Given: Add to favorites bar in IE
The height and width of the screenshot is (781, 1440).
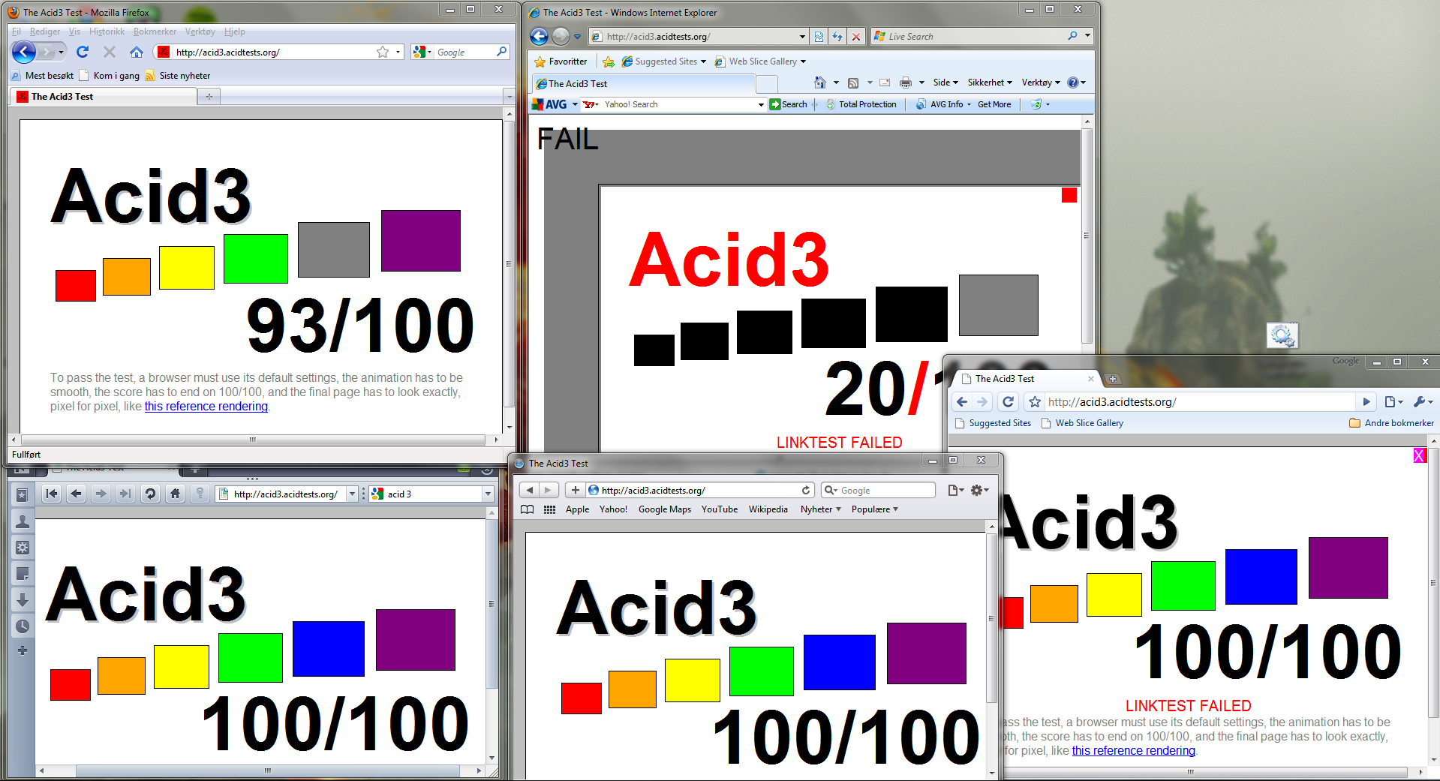Looking at the screenshot, I should tap(609, 62).
